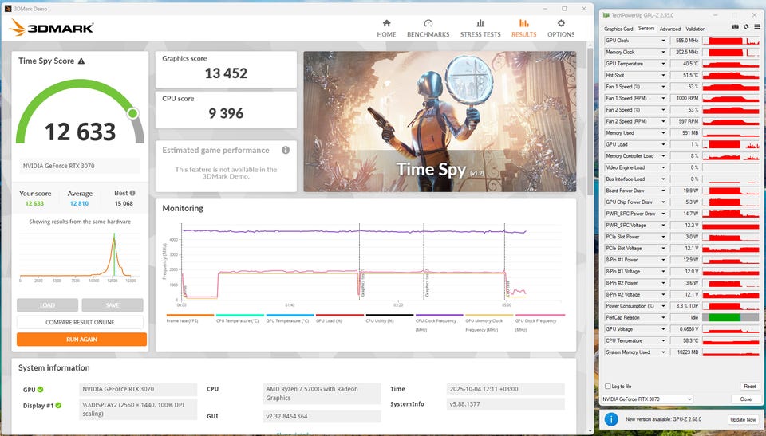Expand the CPU Temperature sensor dropdown
Viewport: 766px width, 436px height.
click(x=663, y=340)
